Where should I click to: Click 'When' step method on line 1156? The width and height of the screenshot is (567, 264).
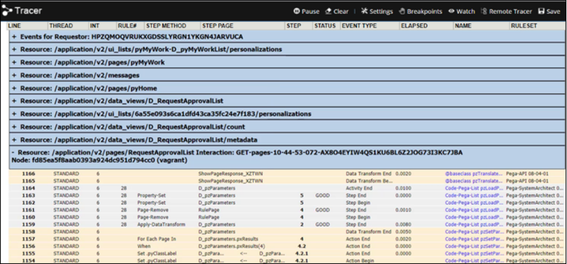point(144,246)
